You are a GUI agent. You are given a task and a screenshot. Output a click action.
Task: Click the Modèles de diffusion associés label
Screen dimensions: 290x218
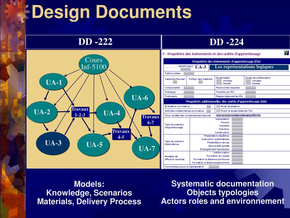pyautogui.click(x=174, y=158)
